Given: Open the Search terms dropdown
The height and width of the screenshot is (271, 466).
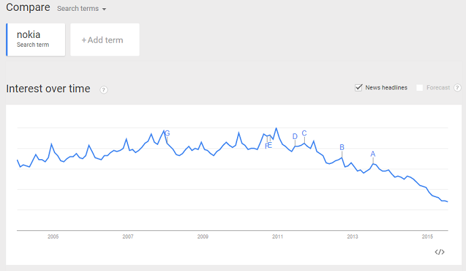Looking at the screenshot, I should 82,9.
